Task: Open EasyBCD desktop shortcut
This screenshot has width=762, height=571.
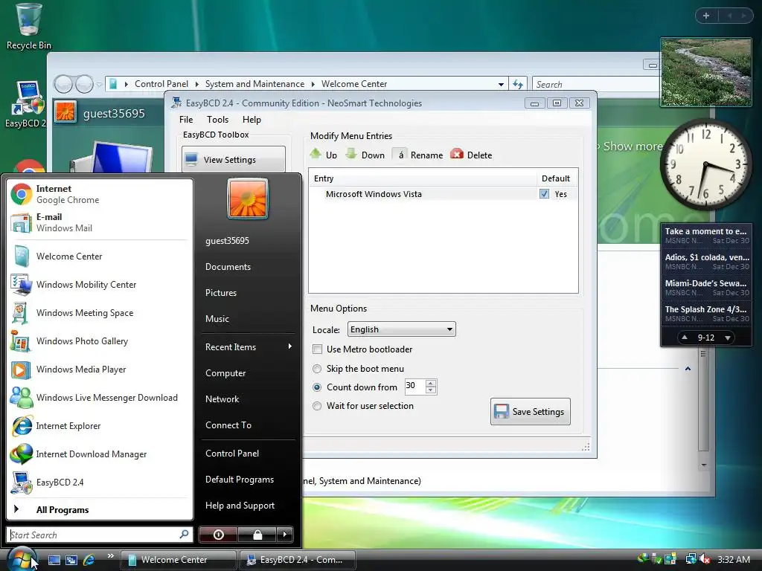Action: click(25, 104)
